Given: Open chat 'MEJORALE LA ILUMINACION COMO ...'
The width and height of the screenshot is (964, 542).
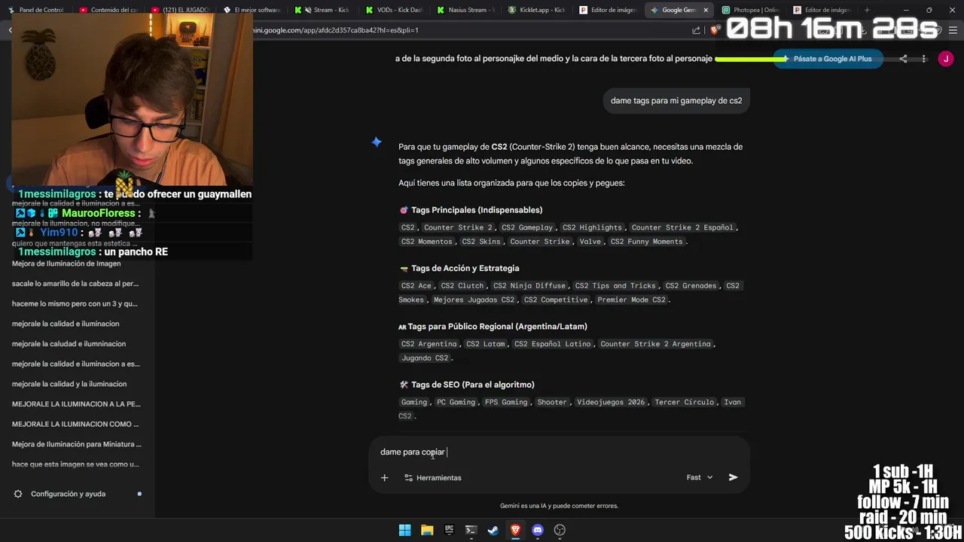Looking at the screenshot, I should [x=75, y=425].
